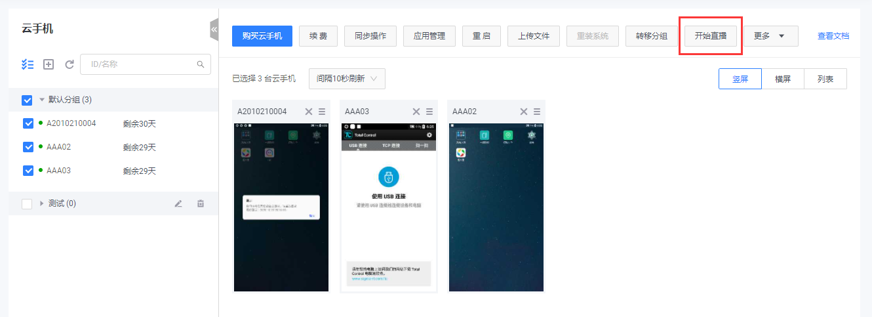Screen dimensions: 872x317
Task: Delete the 测试 group via trash icon
Action: [201, 203]
